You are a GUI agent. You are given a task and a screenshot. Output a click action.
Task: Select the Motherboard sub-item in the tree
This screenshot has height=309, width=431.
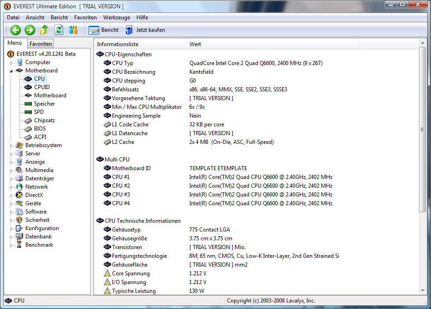pos(50,95)
